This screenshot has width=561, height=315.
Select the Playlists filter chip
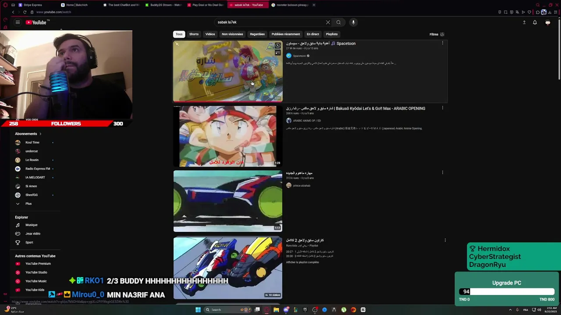[x=332, y=34]
